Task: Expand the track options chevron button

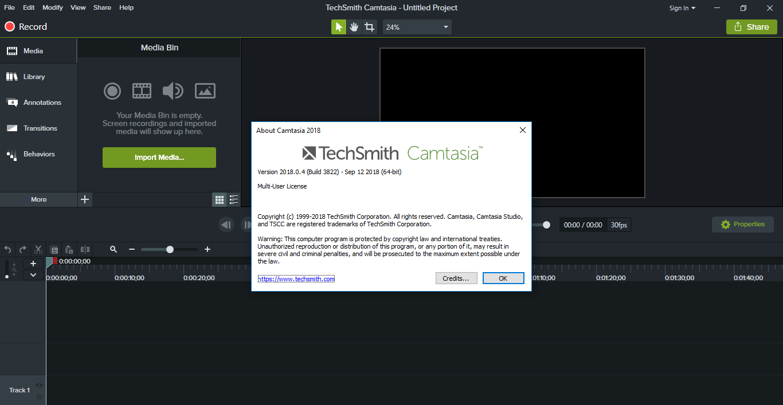Action: point(33,275)
